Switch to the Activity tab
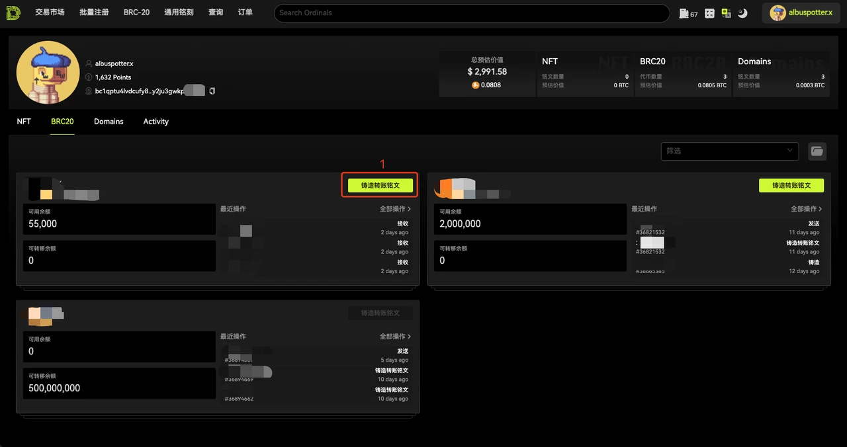This screenshot has height=447, width=847. [x=156, y=122]
